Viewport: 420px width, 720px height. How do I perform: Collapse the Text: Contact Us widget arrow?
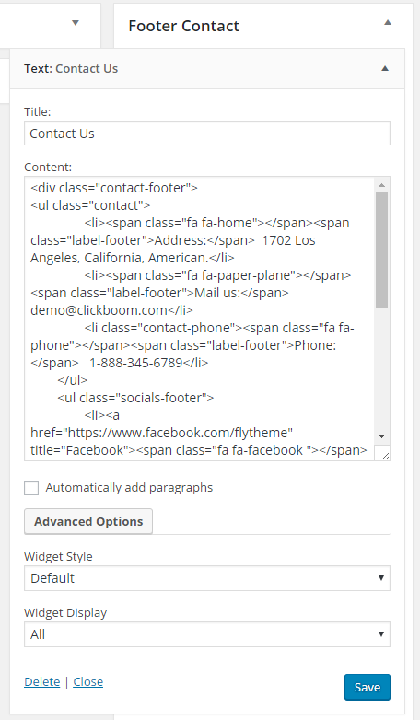click(x=385, y=68)
